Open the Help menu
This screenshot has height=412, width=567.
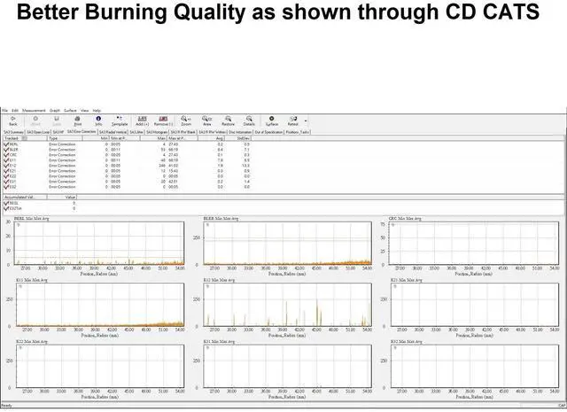[x=97, y=111]
